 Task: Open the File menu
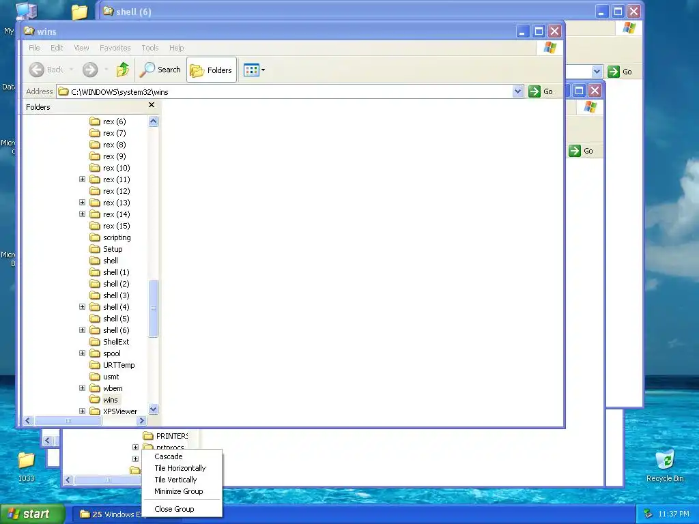[34, 48]
